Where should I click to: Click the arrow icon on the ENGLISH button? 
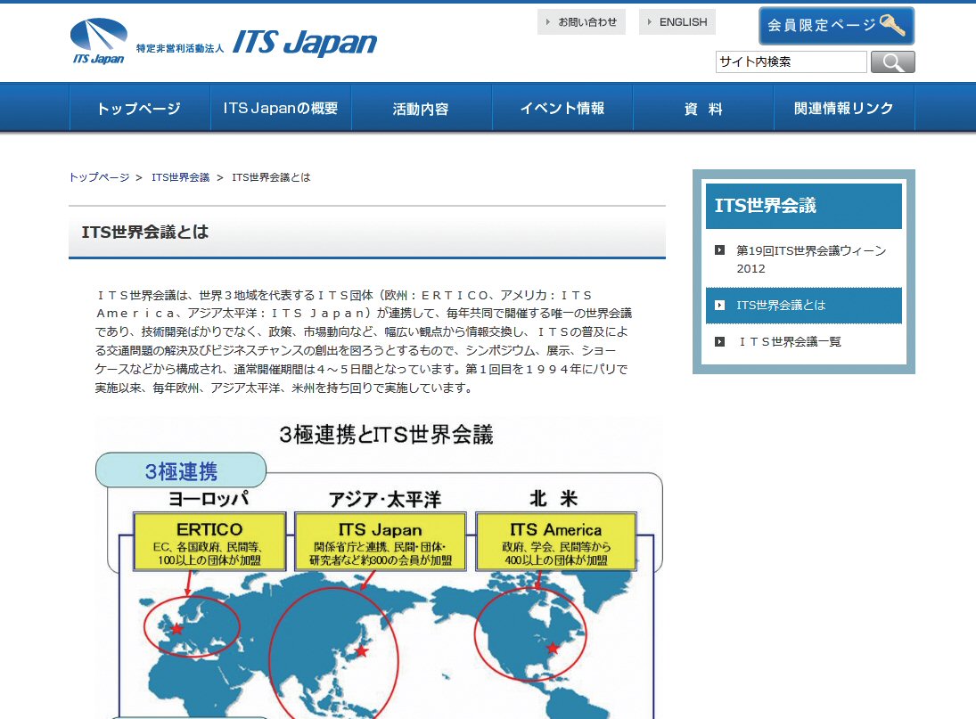[649, 21]
